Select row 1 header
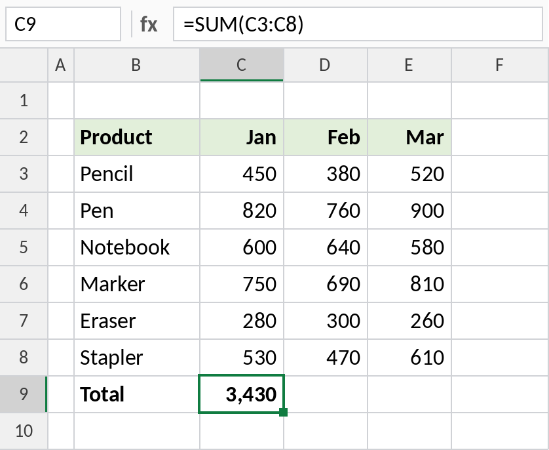 pos(24,100)
